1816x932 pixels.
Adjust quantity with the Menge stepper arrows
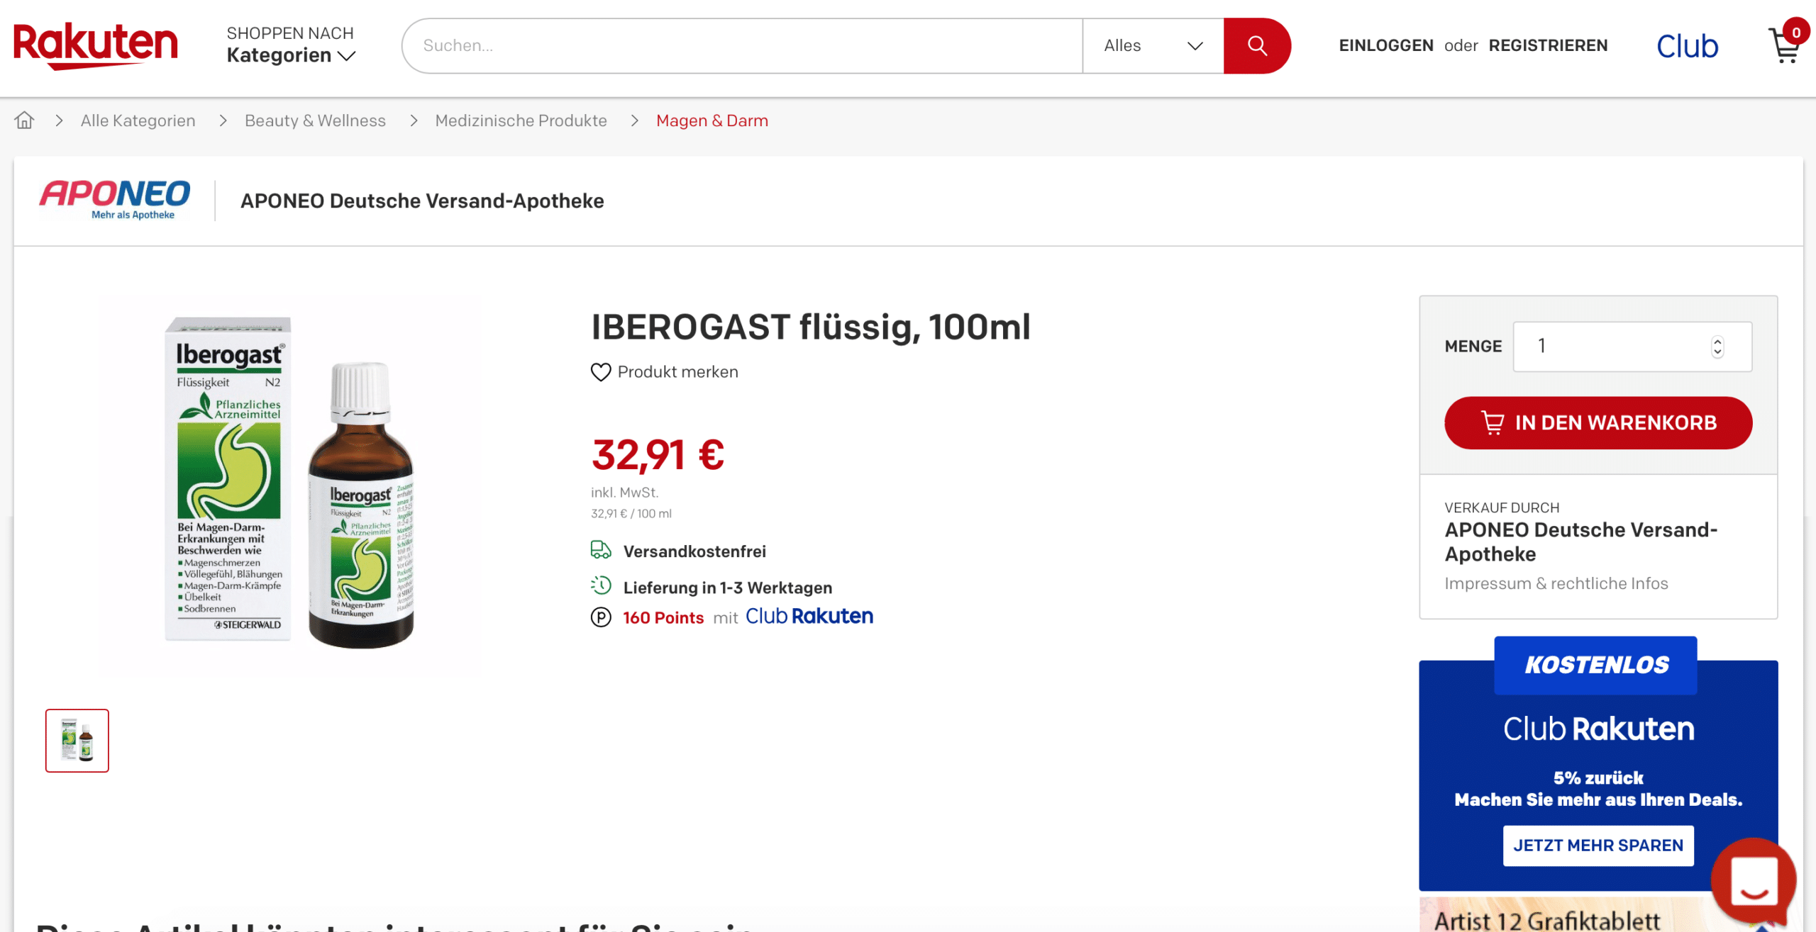click(x=1717, y=347)
